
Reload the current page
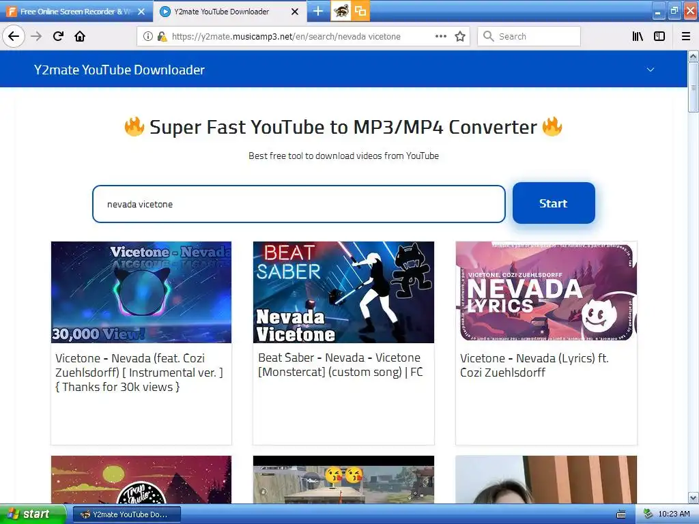[58, 36]
